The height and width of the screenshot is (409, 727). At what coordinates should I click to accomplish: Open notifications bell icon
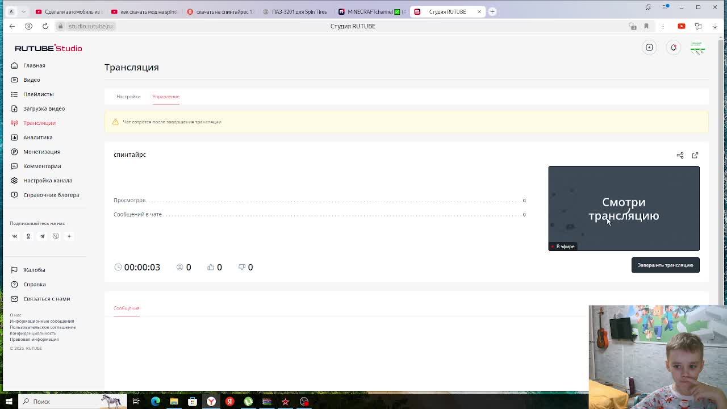[x=674, y=48]
